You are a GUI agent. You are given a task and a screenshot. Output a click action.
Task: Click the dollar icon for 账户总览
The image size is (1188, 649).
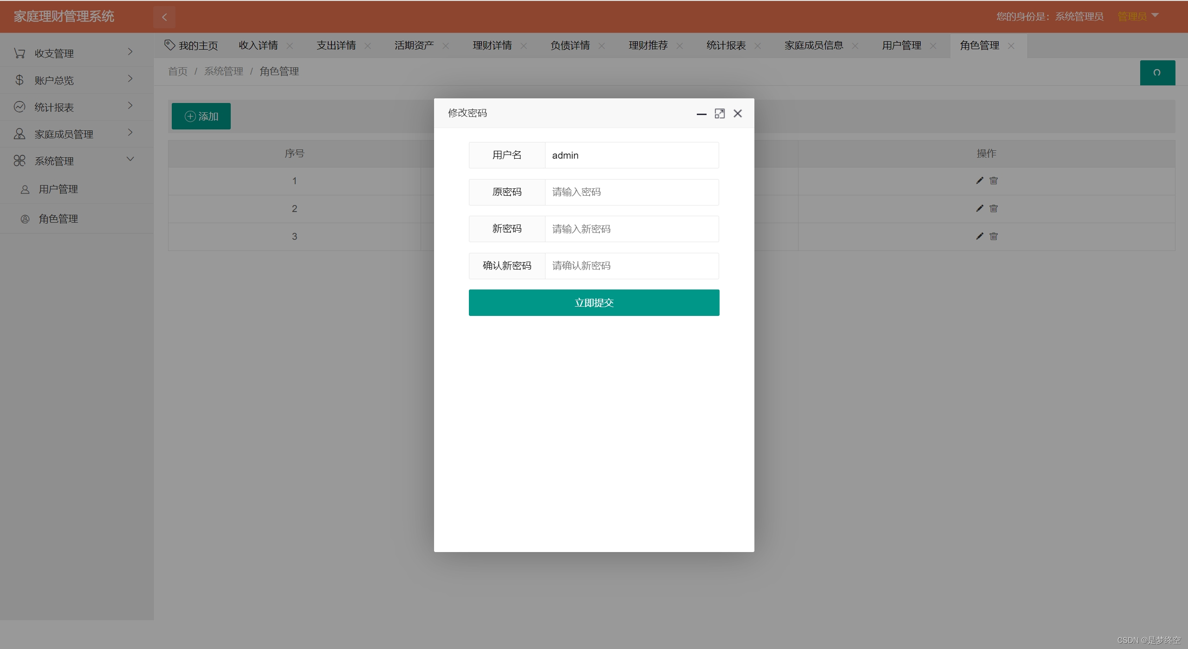point(19,80)
